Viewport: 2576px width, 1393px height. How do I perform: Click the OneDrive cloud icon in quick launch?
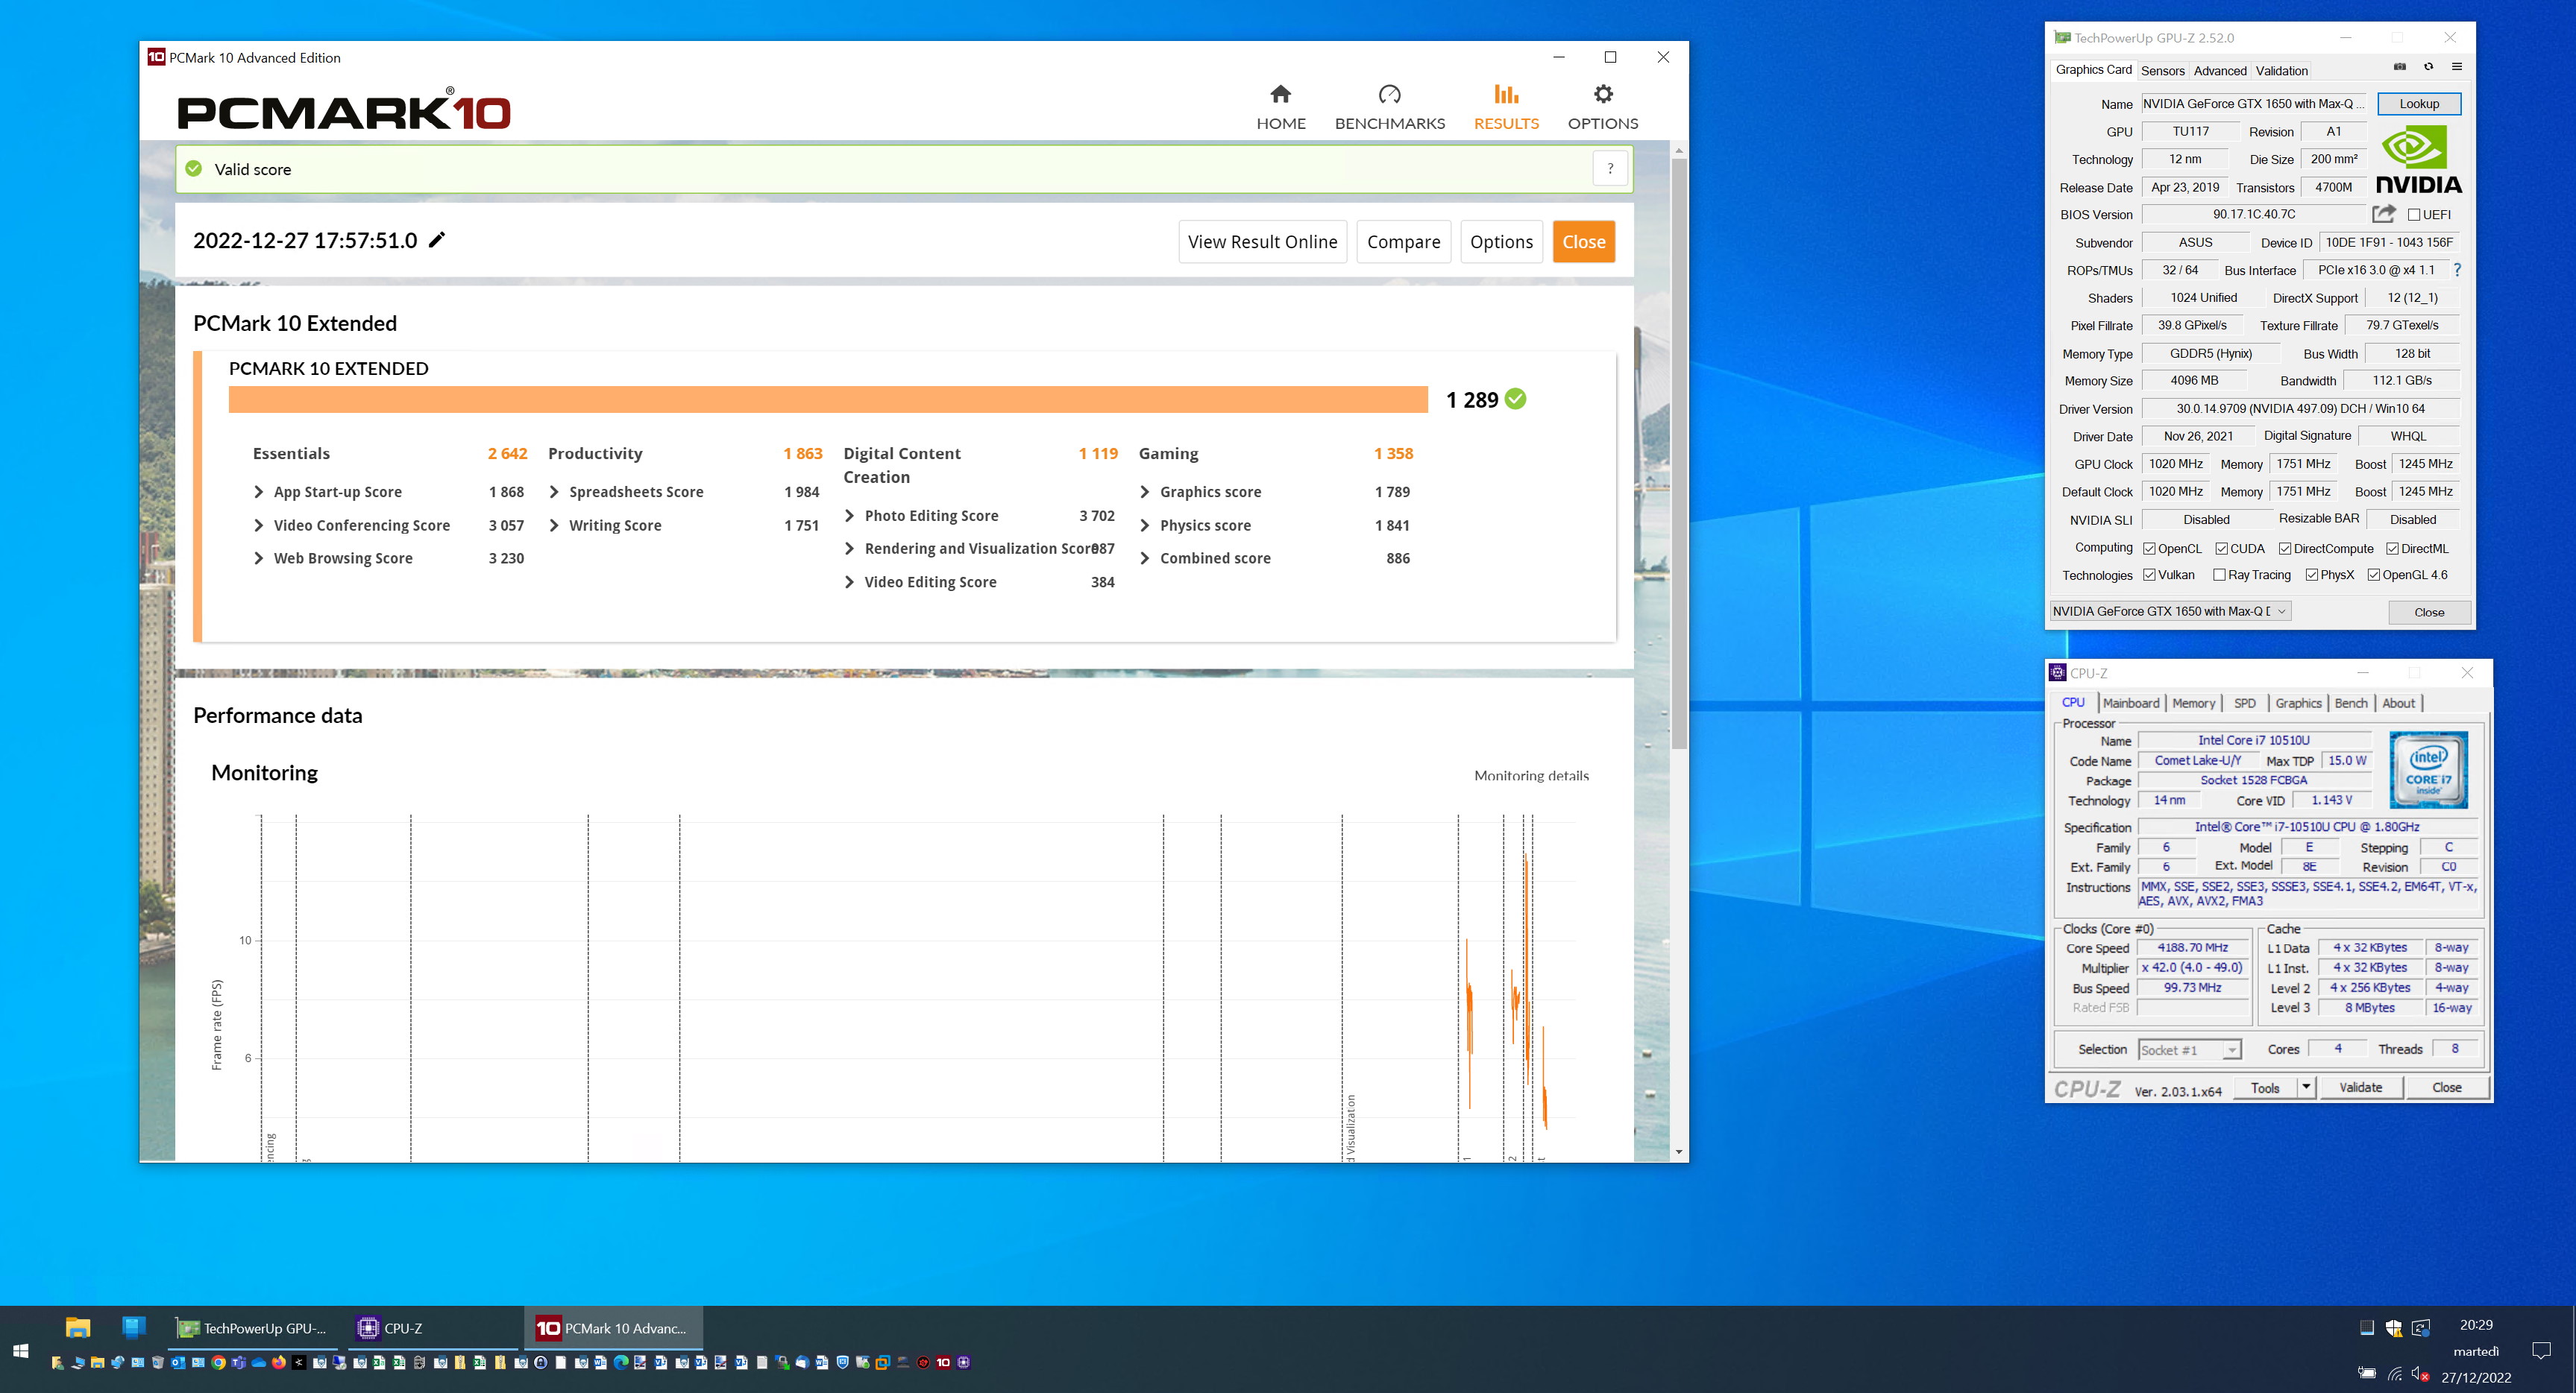coord(258,1362)
